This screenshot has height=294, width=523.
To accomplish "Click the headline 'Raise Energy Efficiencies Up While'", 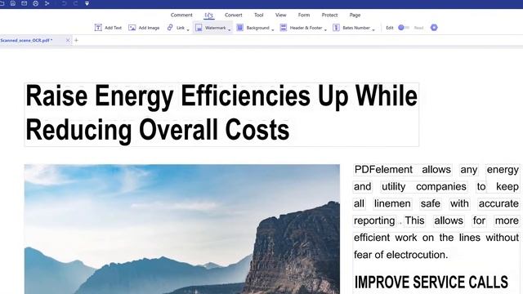I will pos(221,96).
